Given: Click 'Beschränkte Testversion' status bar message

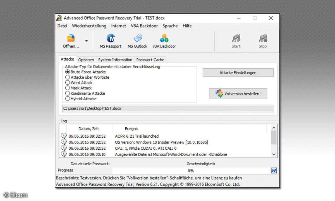Looking at the screenshot, I should click(149, 178).
